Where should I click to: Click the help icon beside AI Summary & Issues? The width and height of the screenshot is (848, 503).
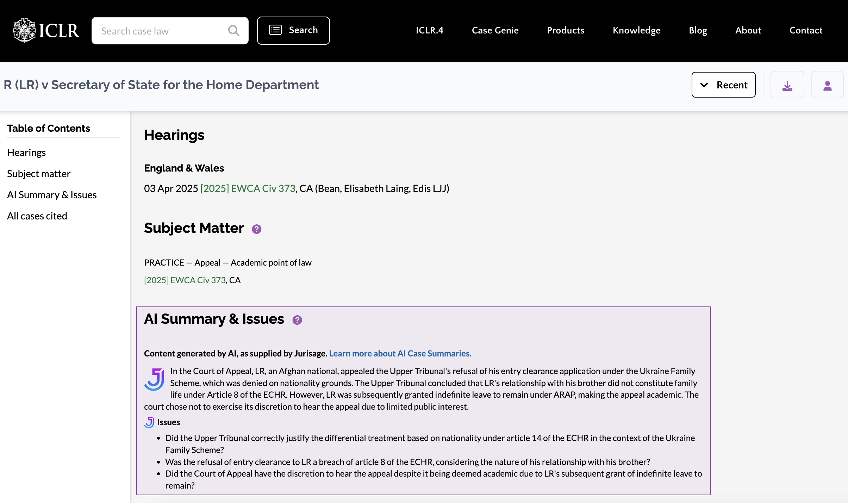(x=298, y=320)
